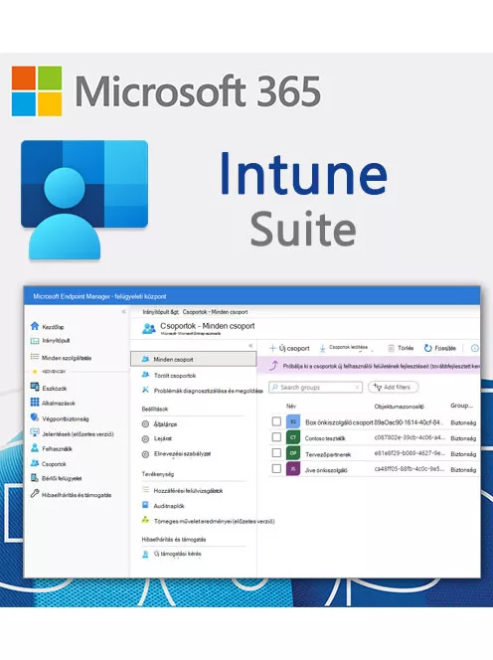Image resolution: width=493 pixels, height=660 pixels.
Task: Open Végpontbiztonság shield icon
Action: tap(35, 417)
